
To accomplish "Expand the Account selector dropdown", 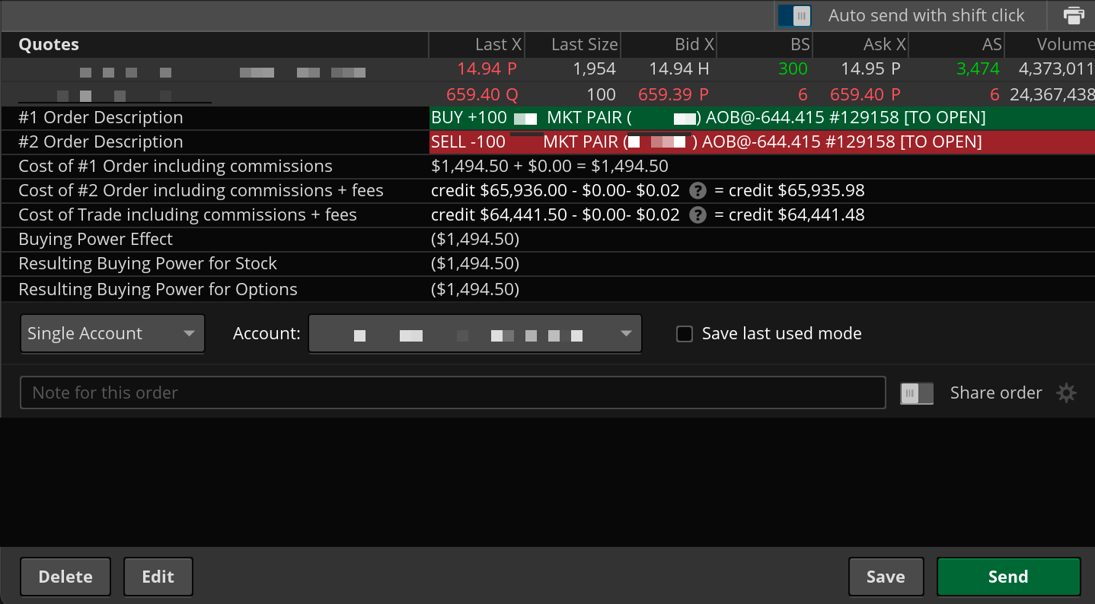I will 474,334.
